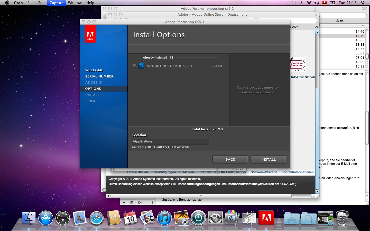The image size is (370, 231).
Task: Click the minimized Safari window in the Dock
Action: click(325, 218)
